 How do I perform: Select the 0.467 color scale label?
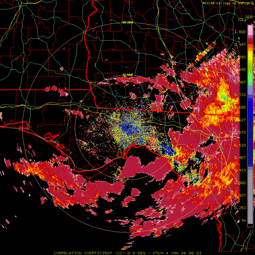pos(240,158)
